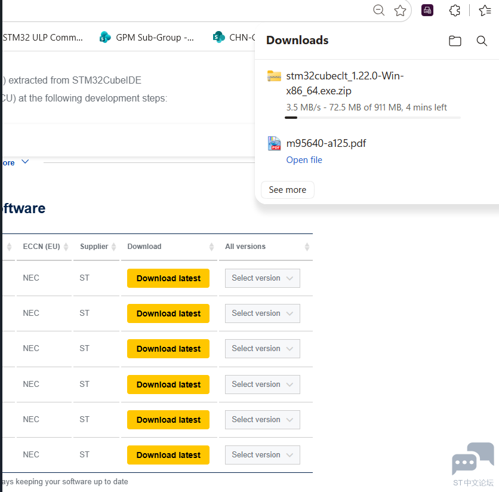Click the ECCN (EU) column header
499x492 pixels.
(41, 247)
